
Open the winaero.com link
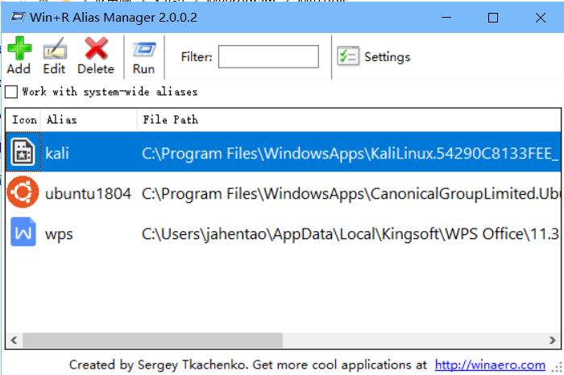click(x=490, y=365)
